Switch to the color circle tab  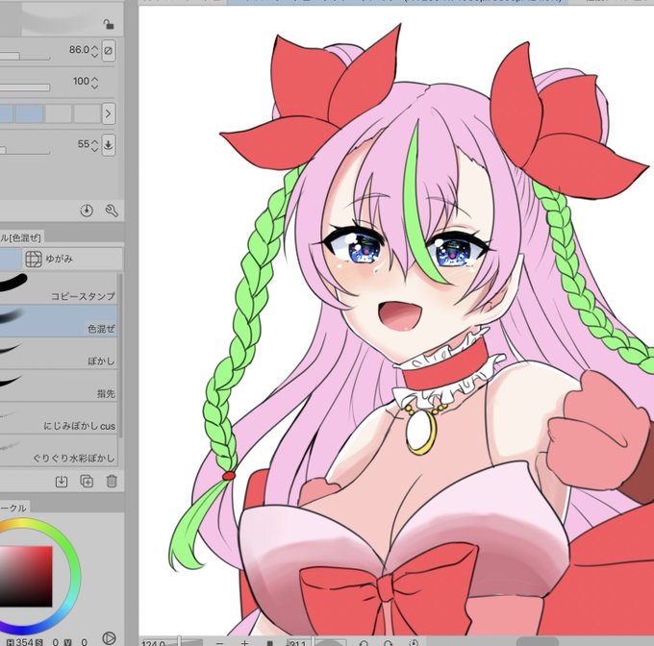(x=14, y=508)
